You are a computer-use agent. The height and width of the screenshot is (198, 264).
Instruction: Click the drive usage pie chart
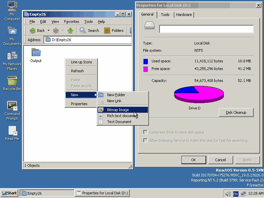tap(199, 94)
